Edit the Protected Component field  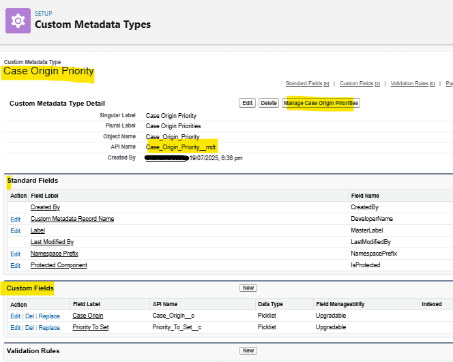(16, 265)
